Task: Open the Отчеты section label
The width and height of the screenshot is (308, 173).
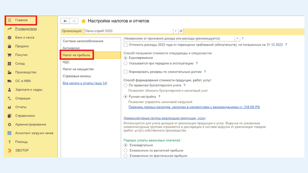Action: coord(21,107)
